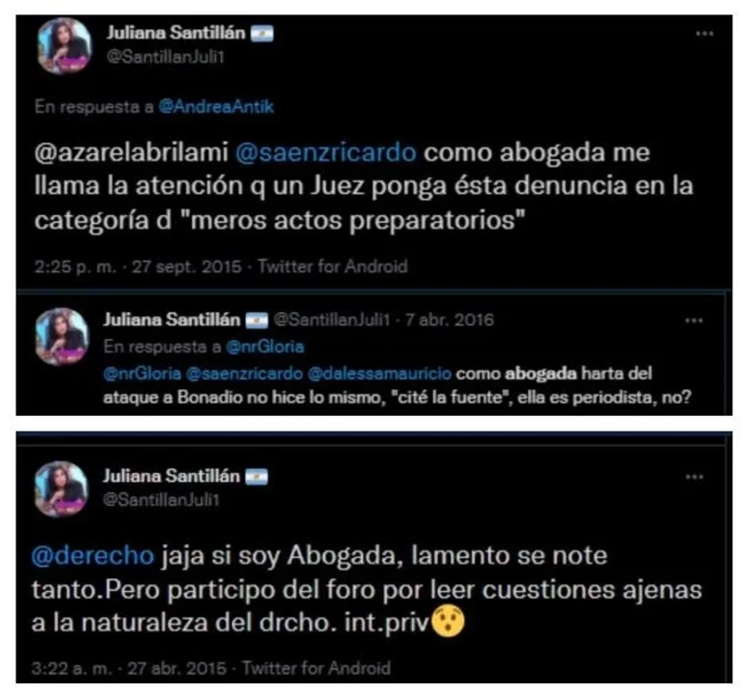This screenshot has width=742, height=695.
Task: Click the 7 abr. 2016 date
Action: click(x=449, y=320)
